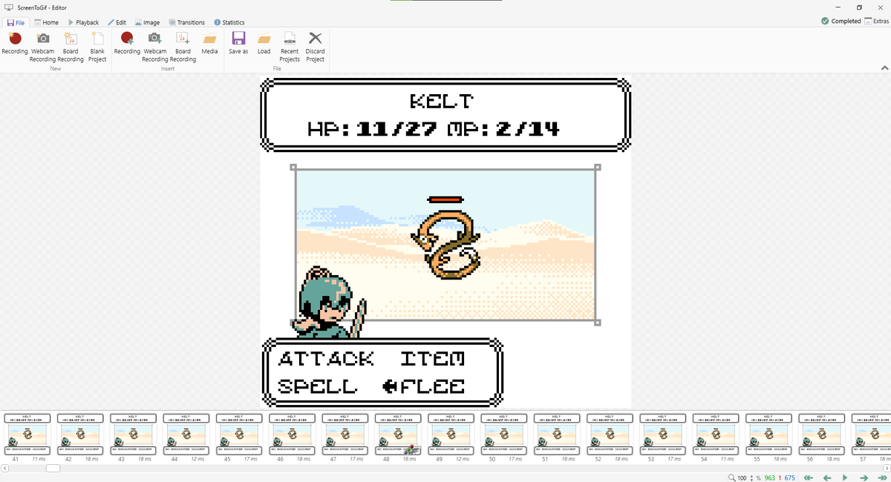Click the FLEE option in game frame
This screenshot has width=891, height=482.
[432, 386]
